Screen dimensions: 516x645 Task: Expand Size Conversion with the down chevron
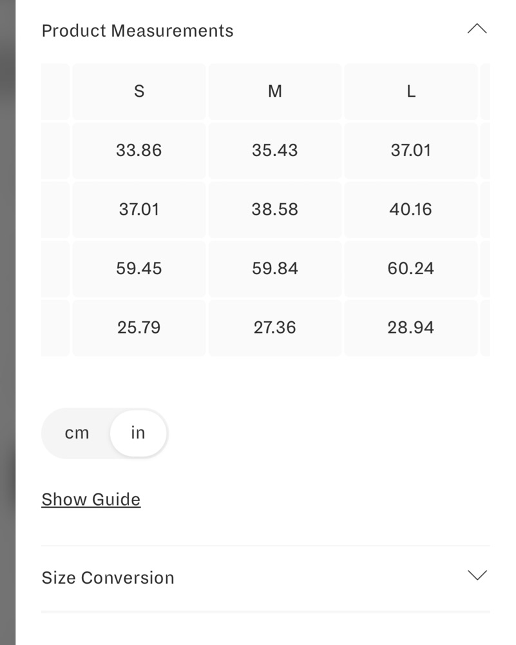pyautogui.click(x=477, y=575)
